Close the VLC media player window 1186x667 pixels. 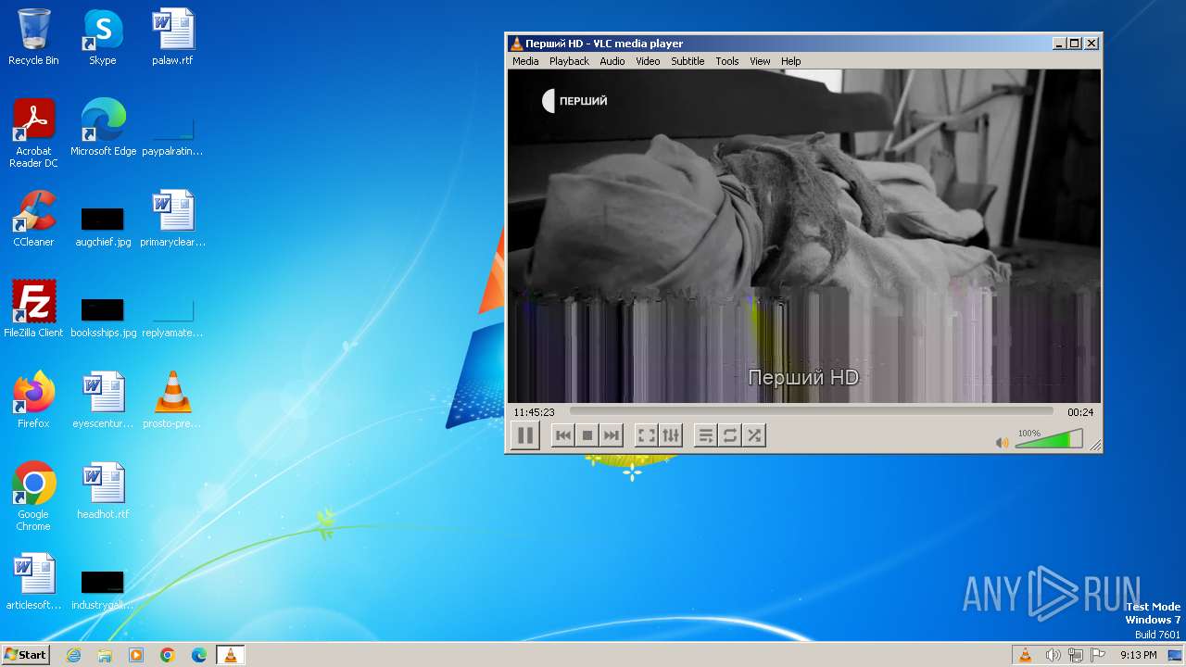[1091, 44]
